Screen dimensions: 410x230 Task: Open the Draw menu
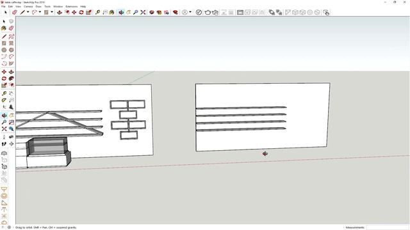coord(38,6)
